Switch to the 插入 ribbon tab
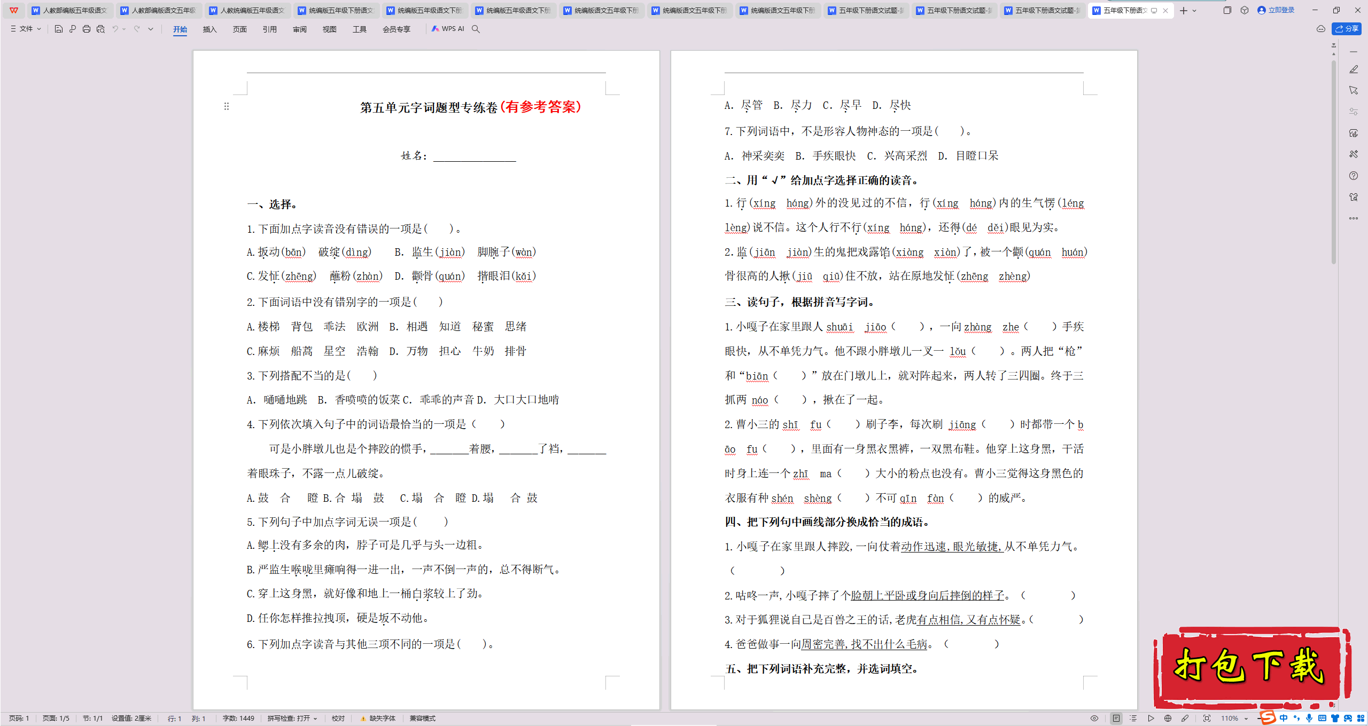The height and width of the screenshot is (726, 1368). 210,29
